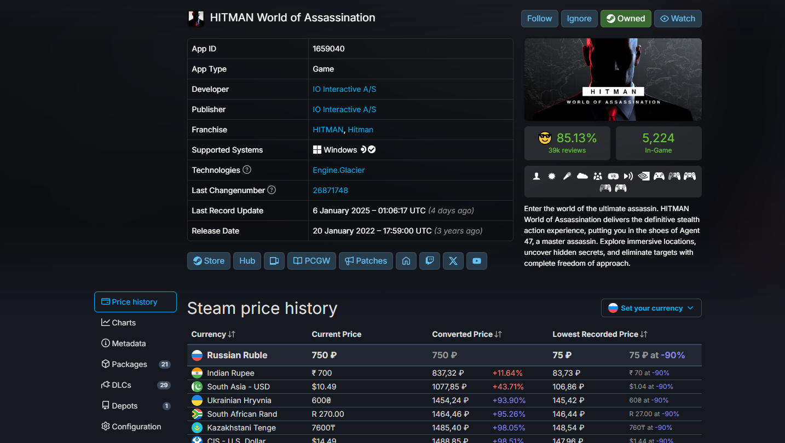Click the Release Date value 20 January 2022
Viewport: 785px width, 443px height.
pos(372,231)
